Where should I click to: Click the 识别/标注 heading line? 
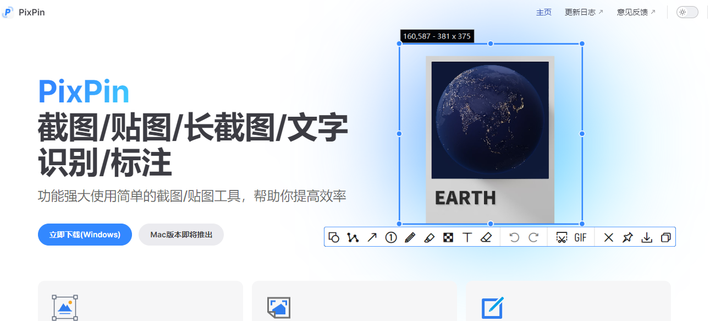tap(104, 163)
